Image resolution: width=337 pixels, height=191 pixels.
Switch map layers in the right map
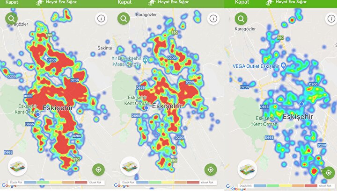[x=247, y=169]
